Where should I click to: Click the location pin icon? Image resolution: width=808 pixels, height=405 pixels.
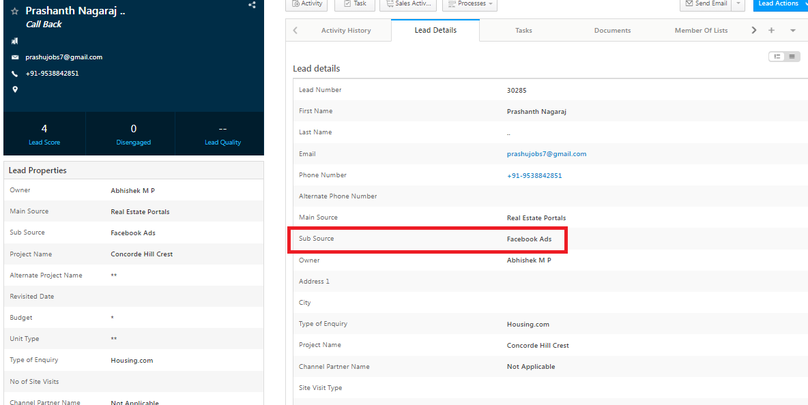[x=15, y=89]
